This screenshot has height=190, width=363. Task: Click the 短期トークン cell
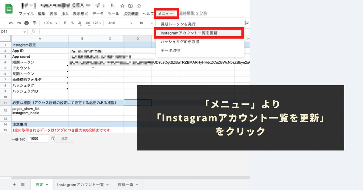tap(40, 62)
